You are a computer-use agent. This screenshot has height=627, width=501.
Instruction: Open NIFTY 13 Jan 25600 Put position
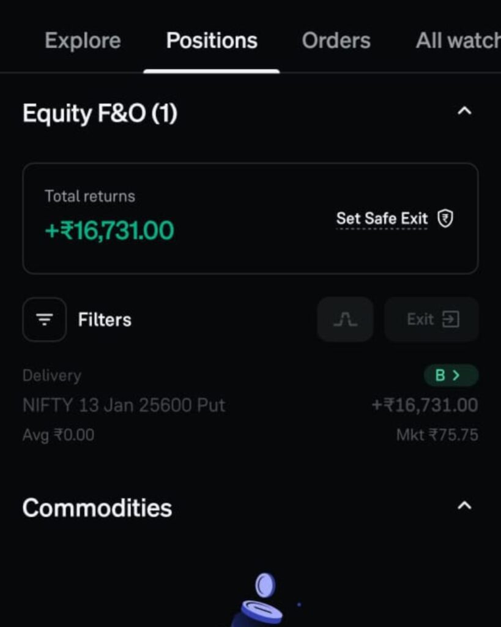[124, 405]
